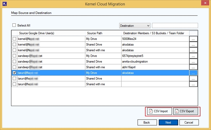This screenshot has height=130, width=211.
Task: Close the Kernel Cloud Migration window
Action: click(205, 3)
